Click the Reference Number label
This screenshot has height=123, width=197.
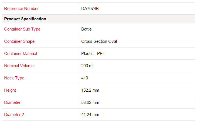(x=21, y=9)
